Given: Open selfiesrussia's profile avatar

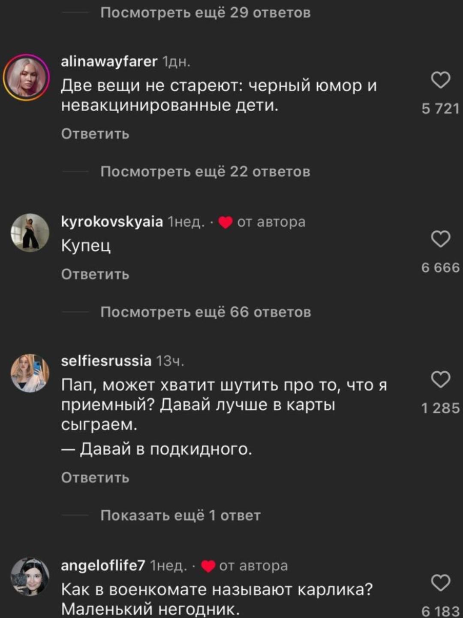Looking at the screenshot, I should click(30, 373).
